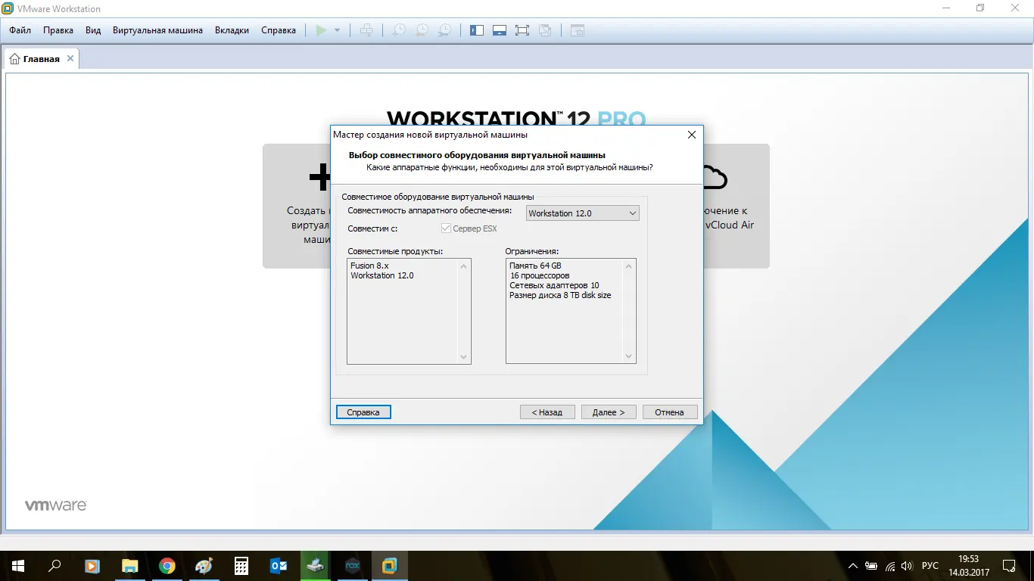Open File Explorer from the taskbar
1034x581 pixels.
coord(129,565)
